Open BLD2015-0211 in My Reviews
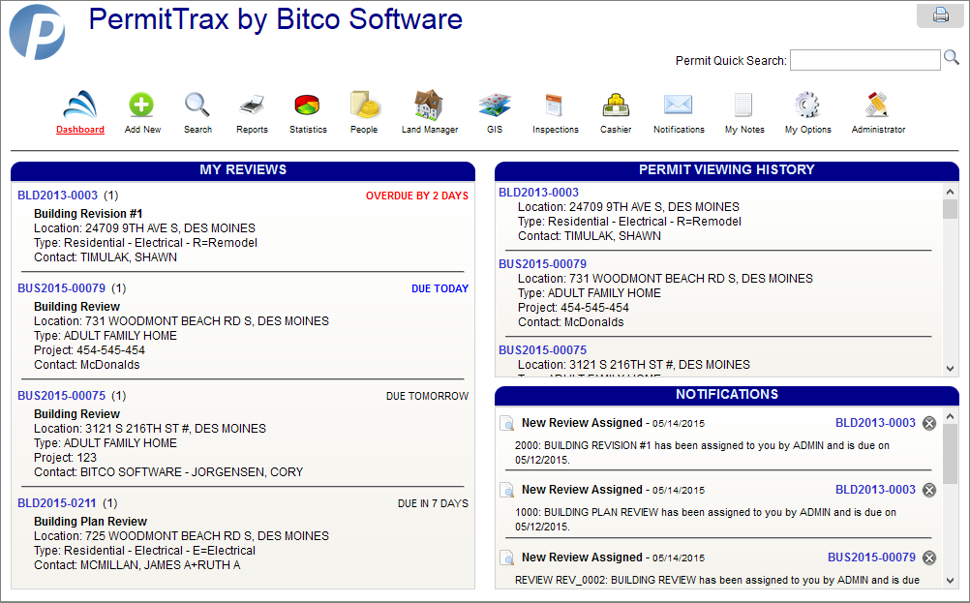 tap(57, 503)
